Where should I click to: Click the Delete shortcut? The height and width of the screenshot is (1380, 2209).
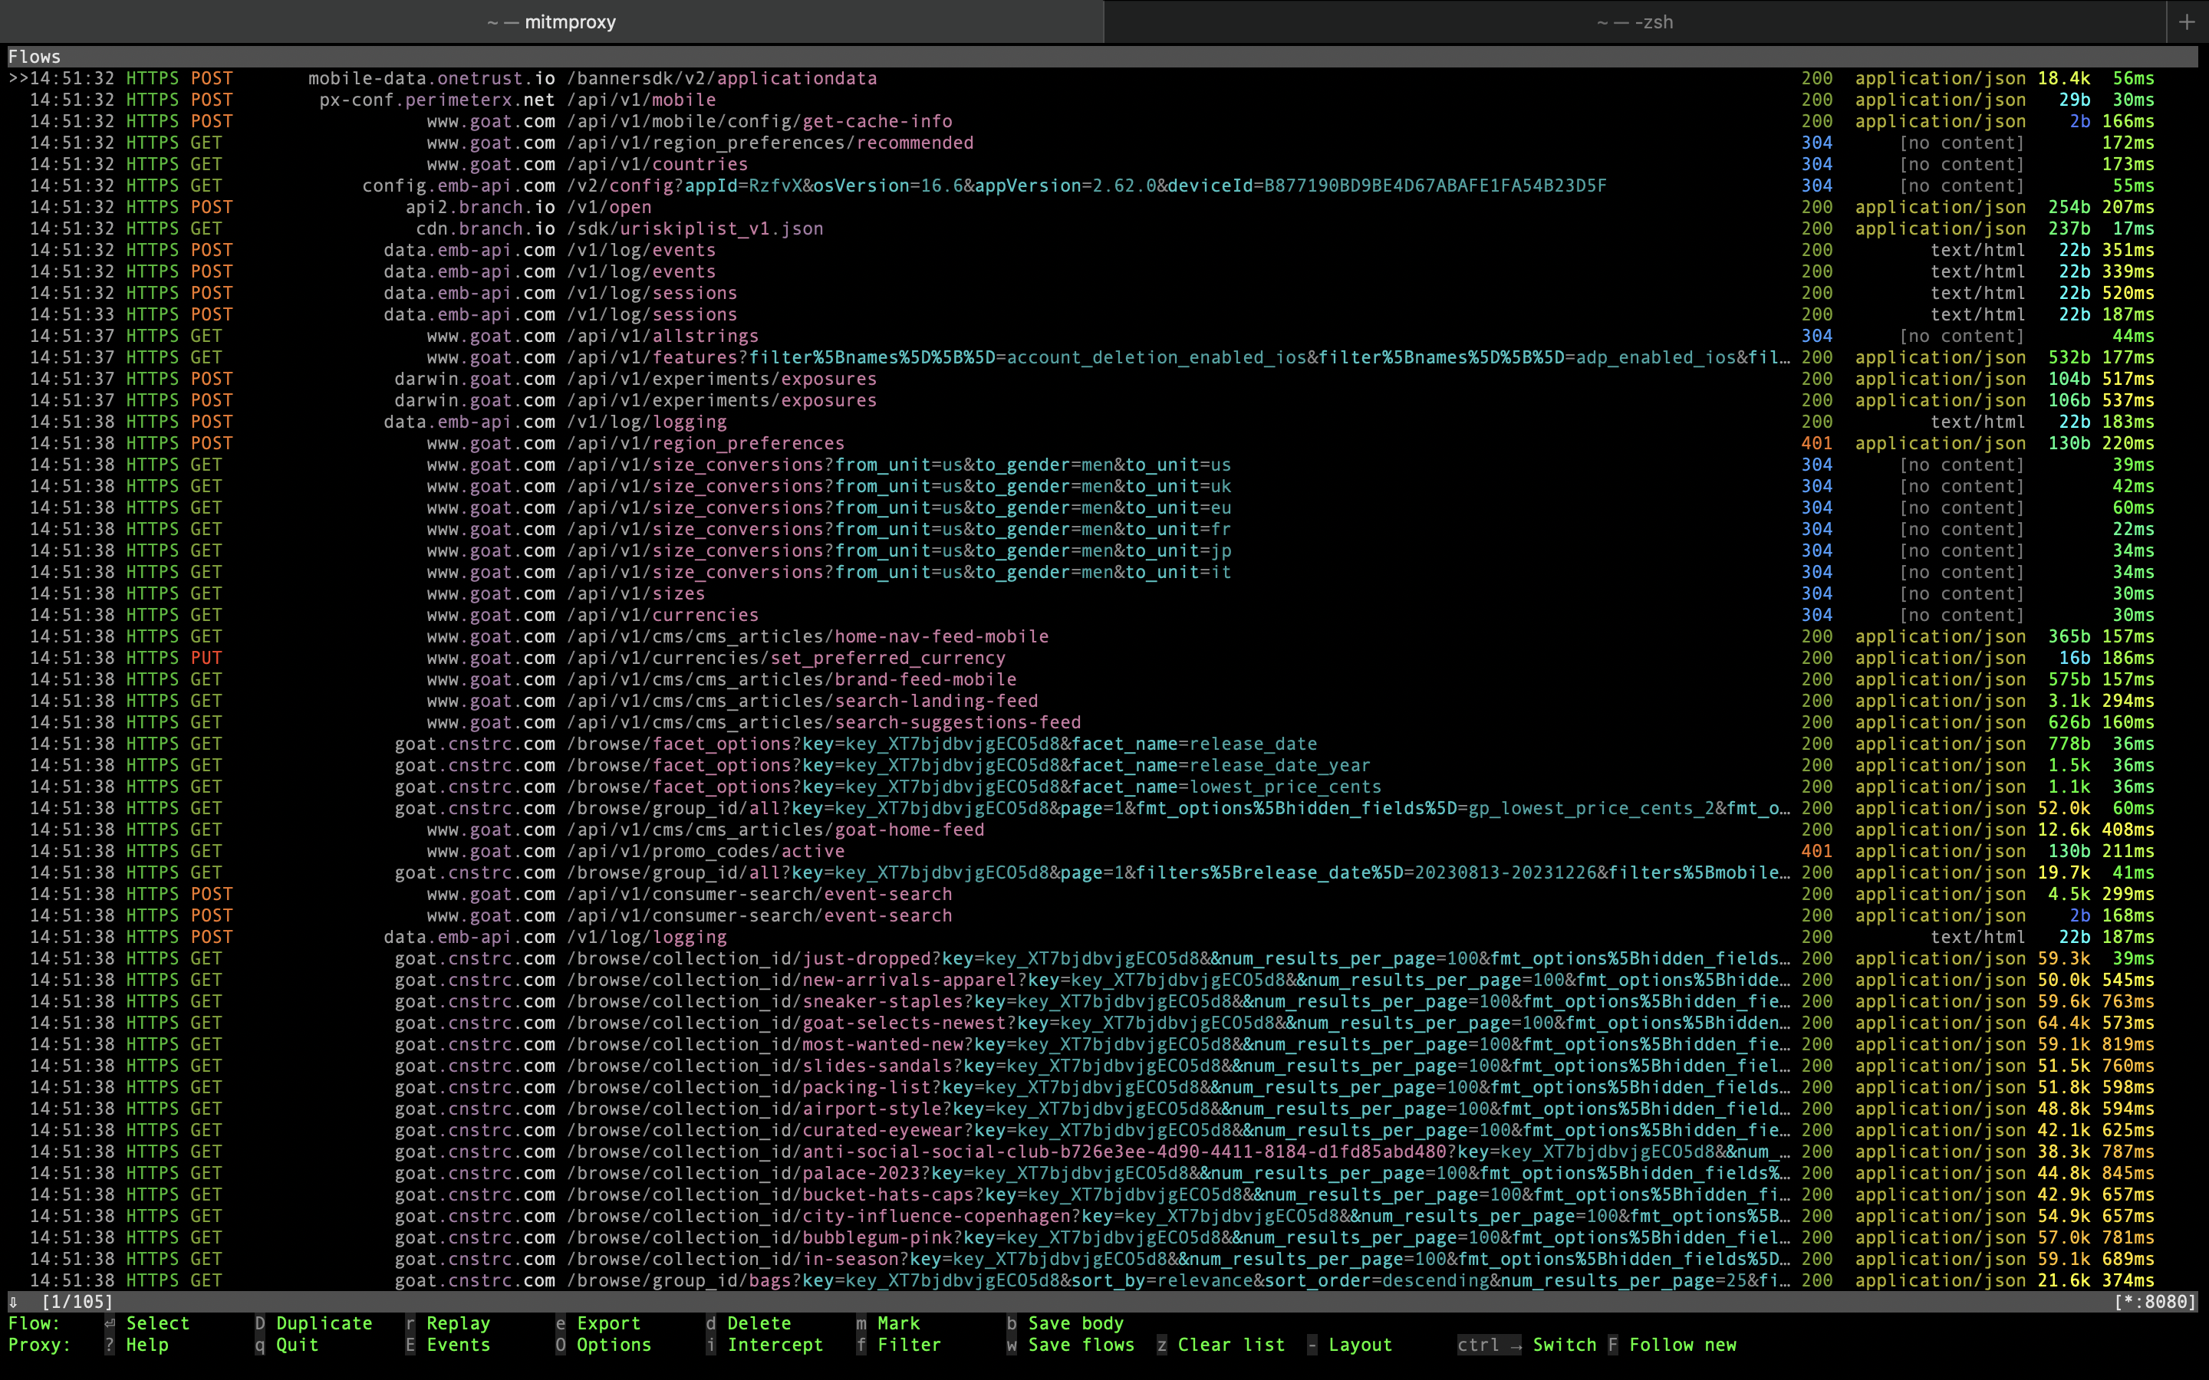click(748, 1323)
